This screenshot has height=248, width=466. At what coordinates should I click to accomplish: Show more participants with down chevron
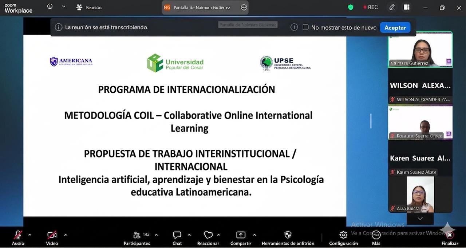coord(420,219)
